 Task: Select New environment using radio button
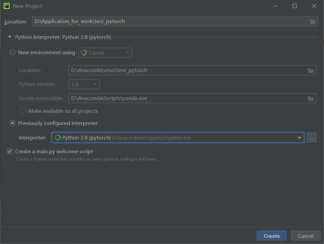(x=13, y=52)
